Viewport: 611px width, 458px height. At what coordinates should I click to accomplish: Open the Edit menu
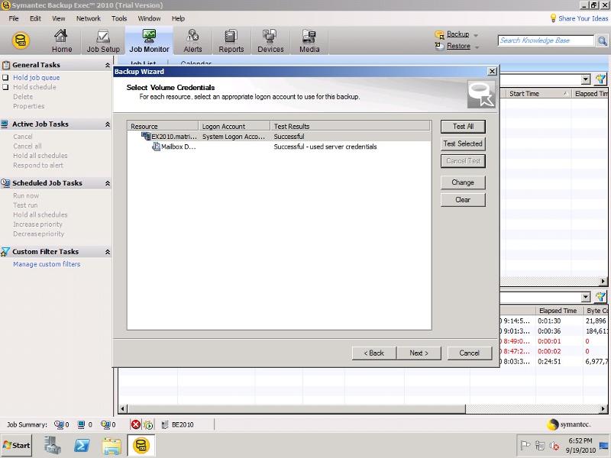(35, 18)
